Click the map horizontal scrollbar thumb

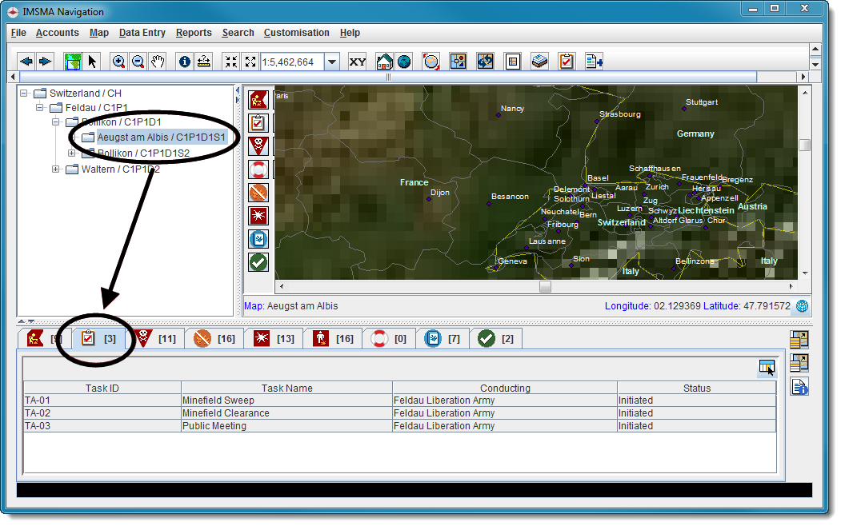click(x=545, y=286)
